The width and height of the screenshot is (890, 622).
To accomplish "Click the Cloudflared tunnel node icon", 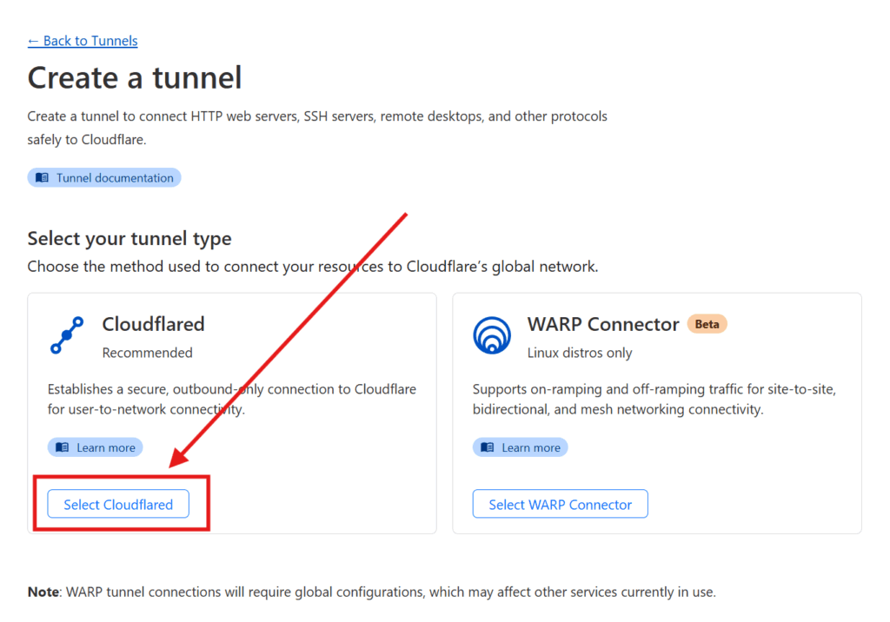I will (67, 335).
